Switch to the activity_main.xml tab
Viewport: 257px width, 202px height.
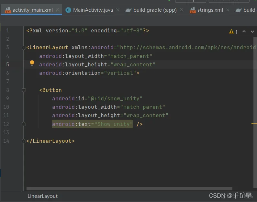(x=31, y=10)
